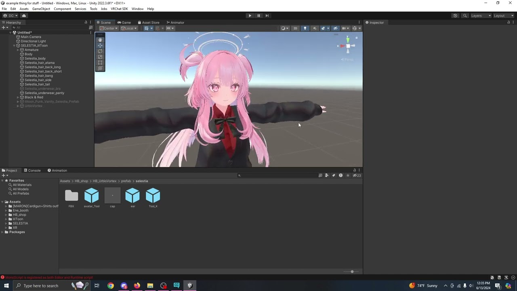Open Unity Cloud services icon
517x291 pixels.
(x=24, y=16)
